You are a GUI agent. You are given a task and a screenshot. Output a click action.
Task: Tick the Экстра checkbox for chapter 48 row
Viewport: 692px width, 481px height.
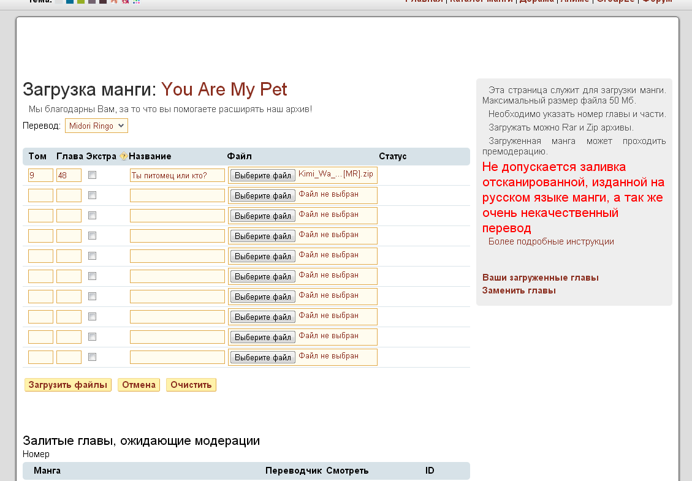92,175
